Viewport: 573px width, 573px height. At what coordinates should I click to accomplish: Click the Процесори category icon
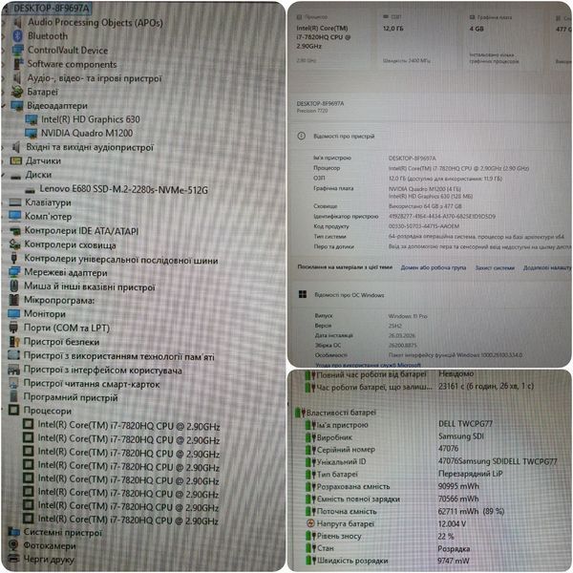(x=13, y=410)
